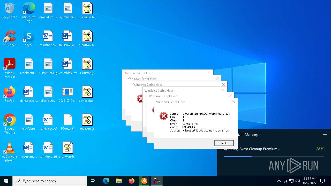Click the script path C:\Users\admin\Desktop\measure.js
The height and width of the screenshot is (186, 331).
(x=206, y=114)
